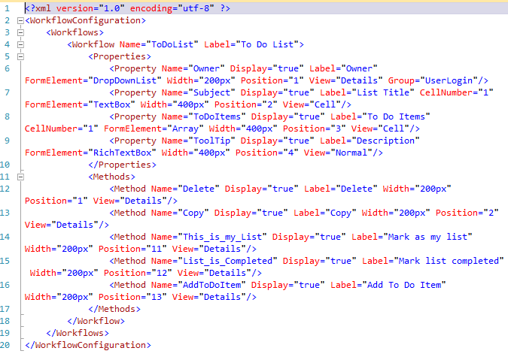Click the Label="Copy" attribute

click(x=325, y=213)
